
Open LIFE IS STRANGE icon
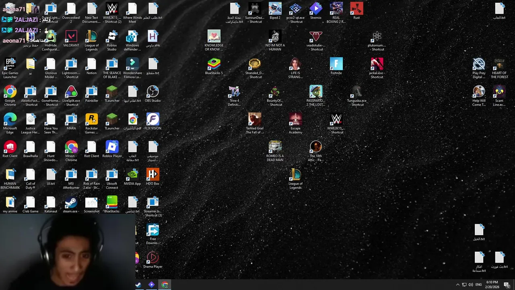tap(295, 68)
